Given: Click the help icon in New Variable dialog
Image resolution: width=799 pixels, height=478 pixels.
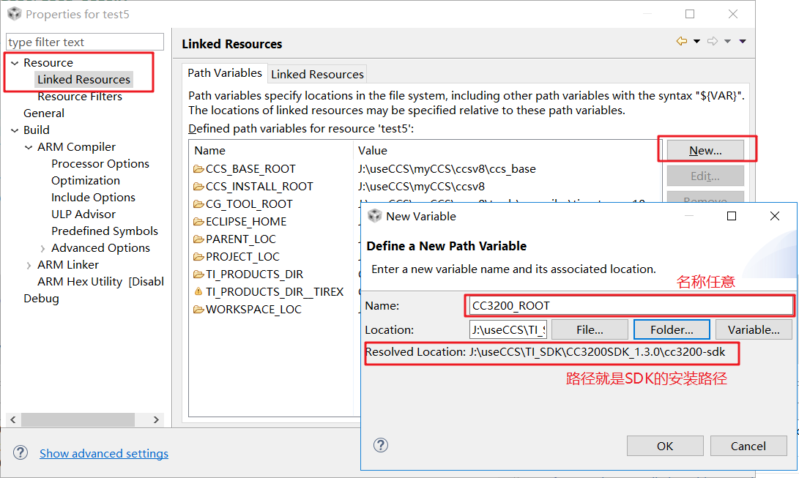Looking at the screenshot, I should point(381,445).
